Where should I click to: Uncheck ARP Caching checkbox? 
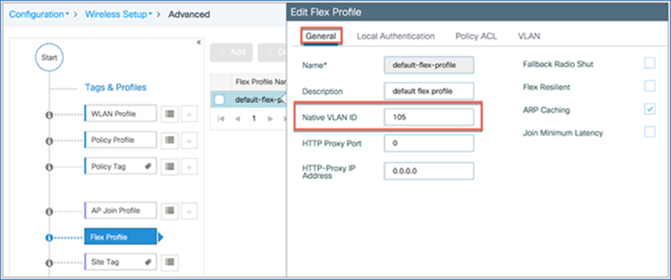coord(649,109)
